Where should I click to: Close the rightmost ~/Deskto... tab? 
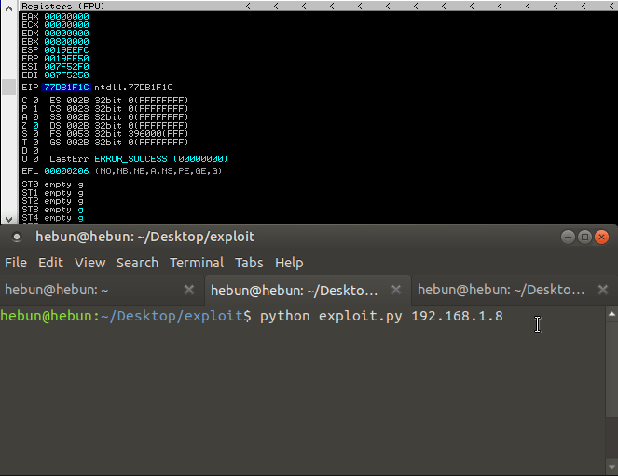603,291
